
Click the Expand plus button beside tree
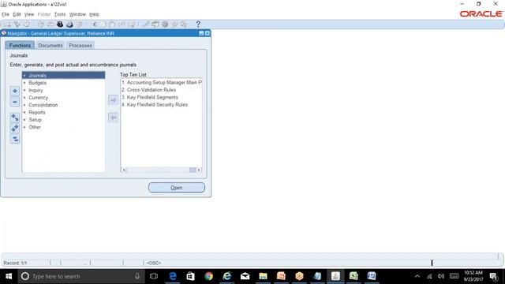(15, 92)
